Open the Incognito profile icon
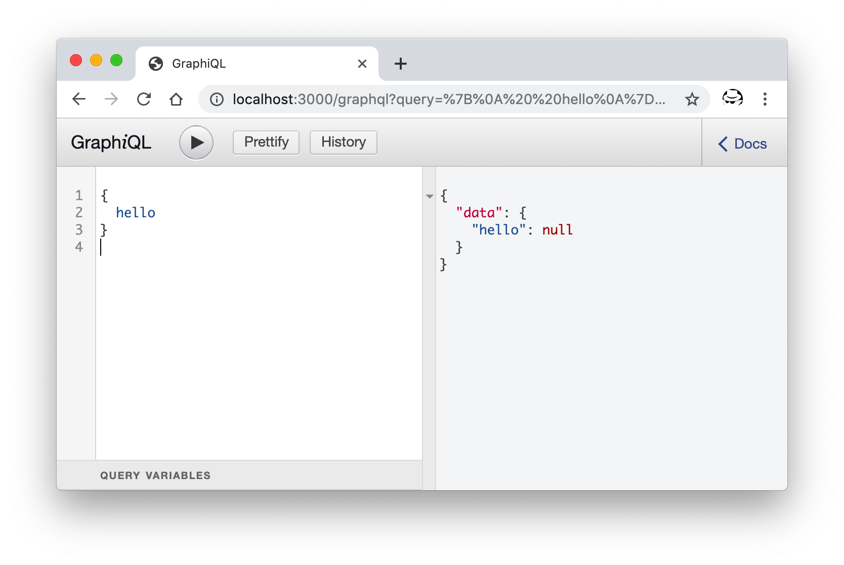 point(732,98)
